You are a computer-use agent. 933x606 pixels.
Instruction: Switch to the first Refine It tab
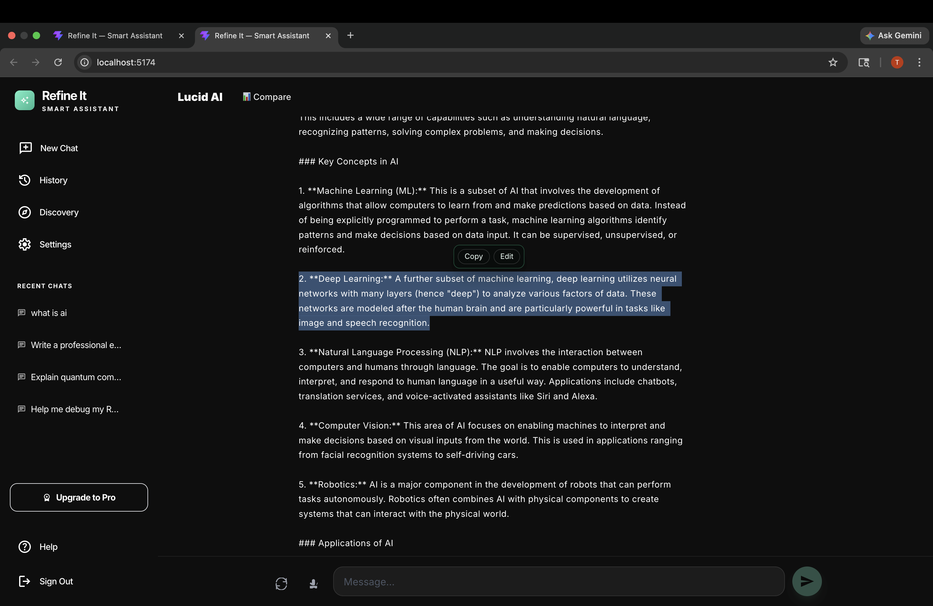tap(115, 36)
